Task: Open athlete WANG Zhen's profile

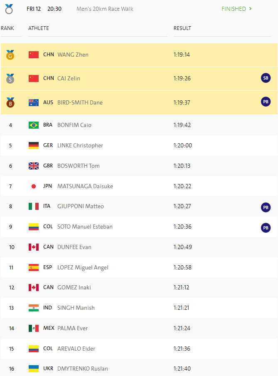Action: 73,55
